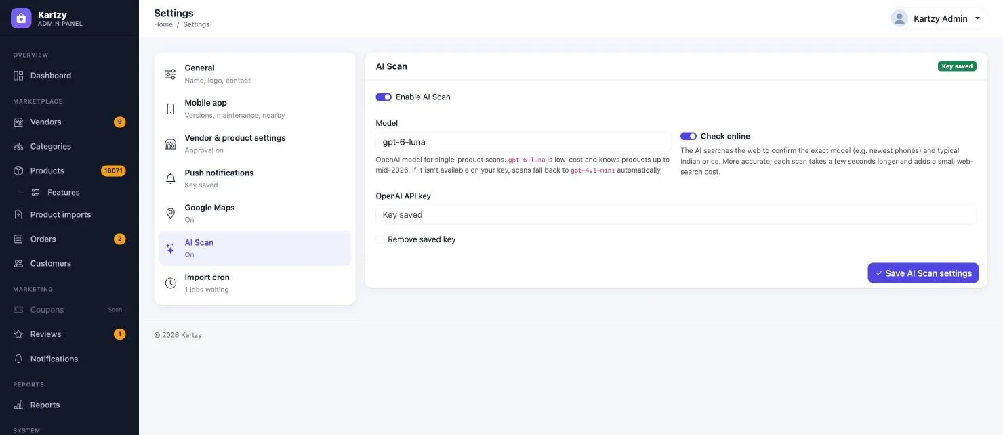Click the Reviews star icon
The height and width of the screenshot is (435, 1003).
[18, 334]
